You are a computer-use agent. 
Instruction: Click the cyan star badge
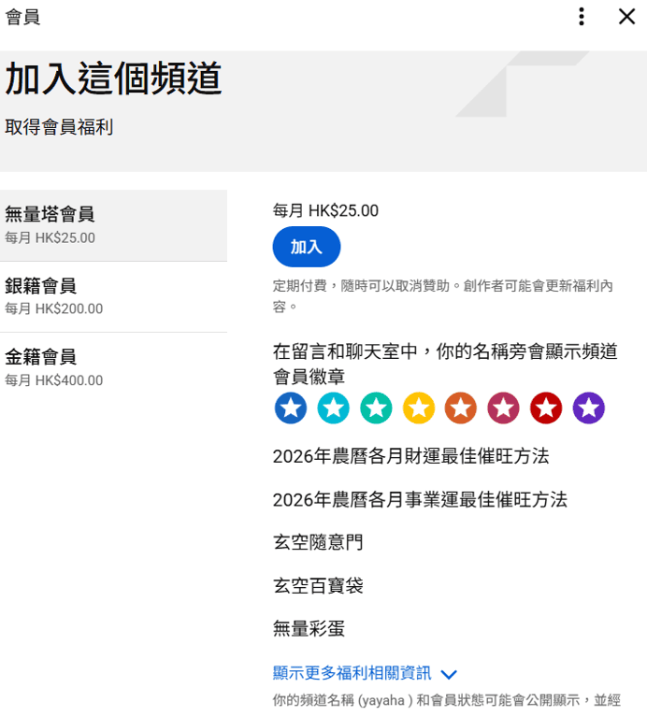333,408
